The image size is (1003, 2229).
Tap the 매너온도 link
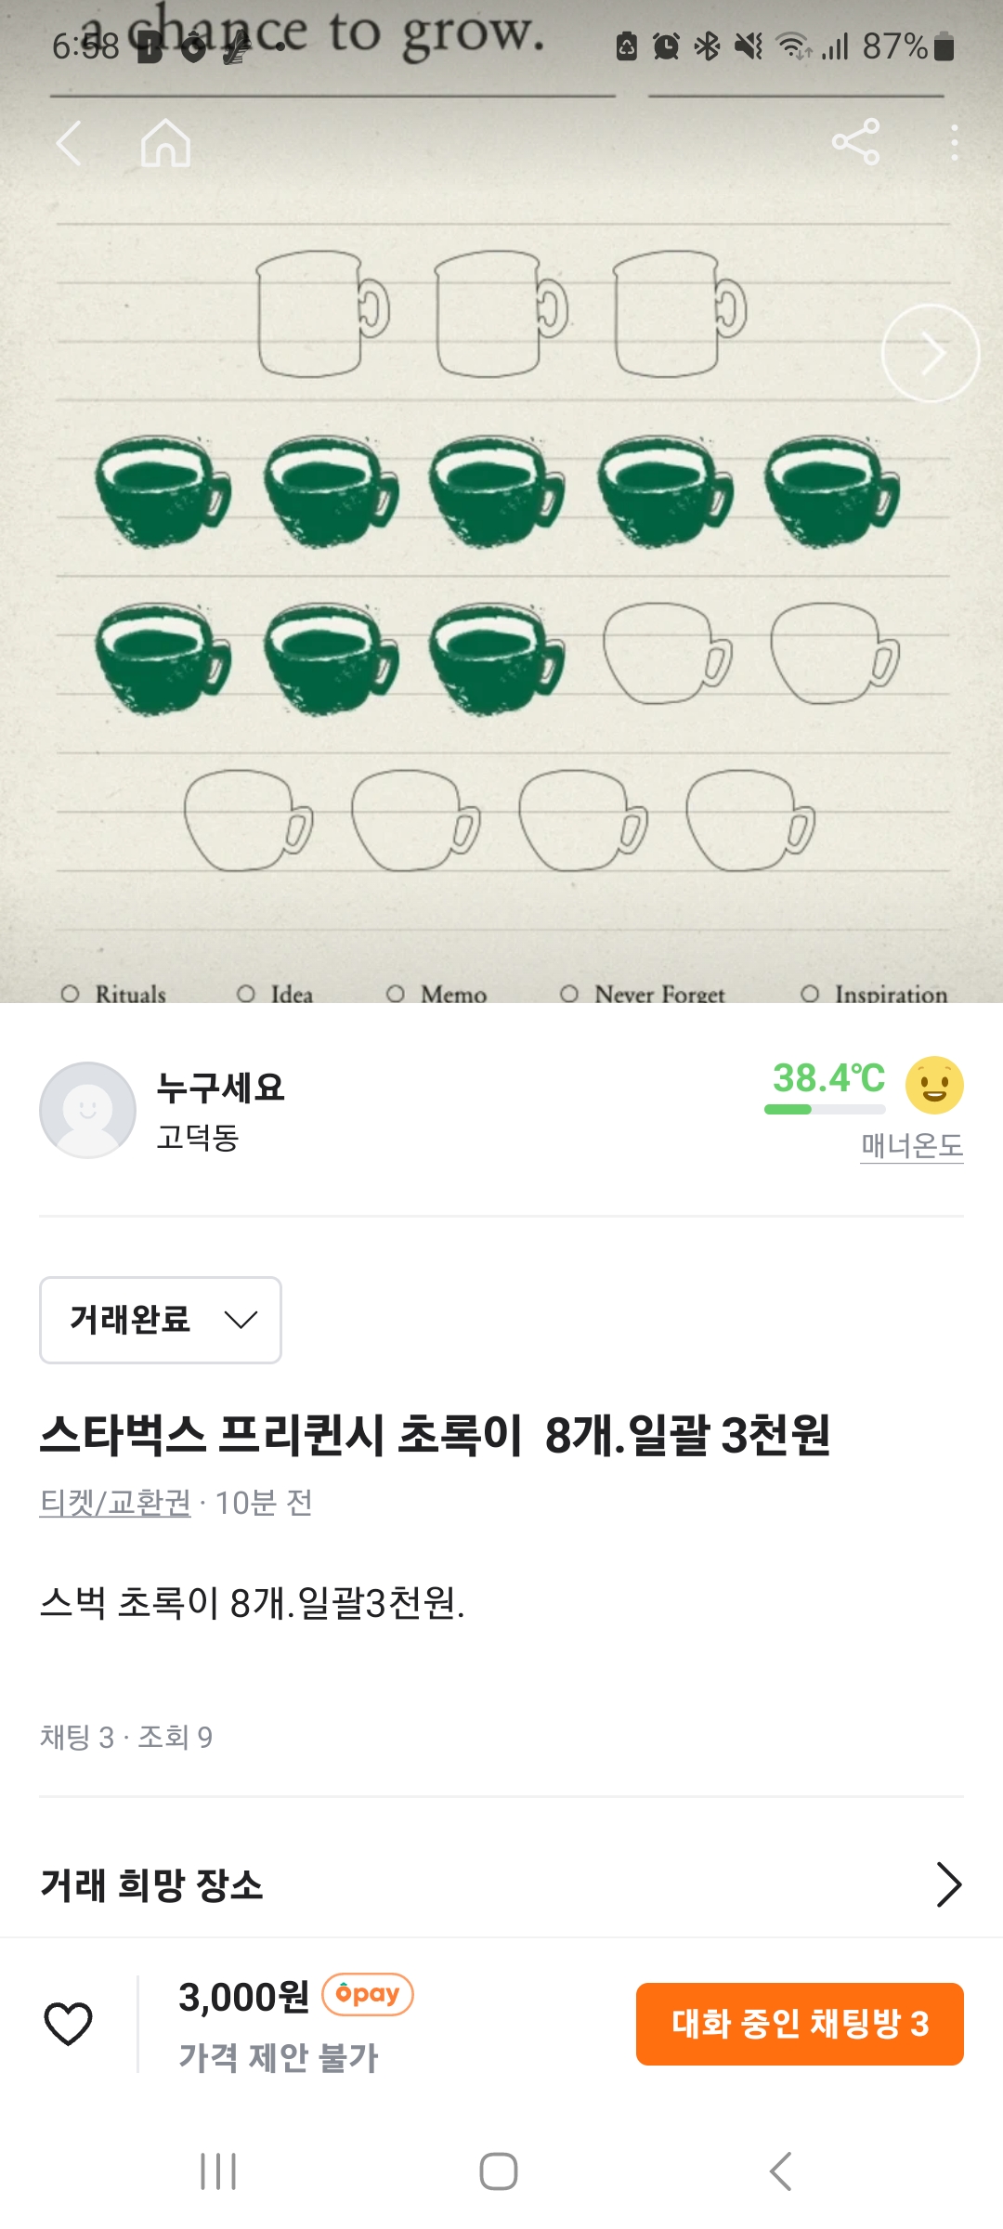[911, 1145]
